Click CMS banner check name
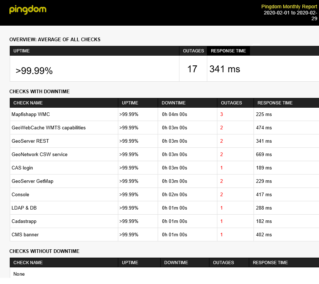This screenshot has height=284, width=319. [25, 234]
